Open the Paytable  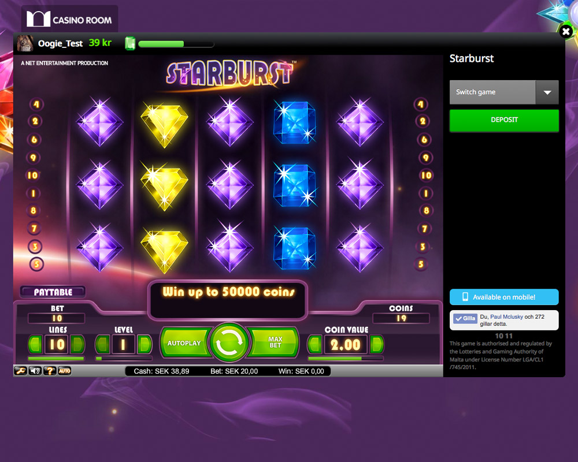(x=53, y=292)
